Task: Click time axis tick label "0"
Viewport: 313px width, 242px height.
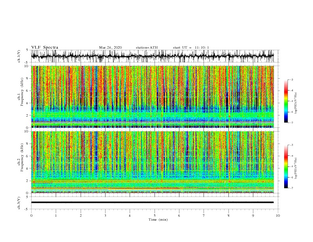Action: pyautogui.click(x=31, y=216)
